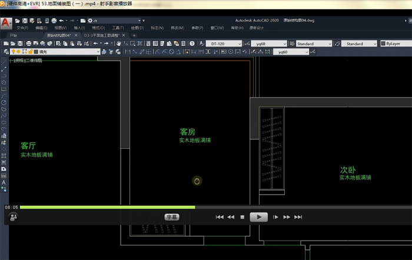Open the 格式(O) menu
This screenshot has width=412, height=260.
(98, 28)
